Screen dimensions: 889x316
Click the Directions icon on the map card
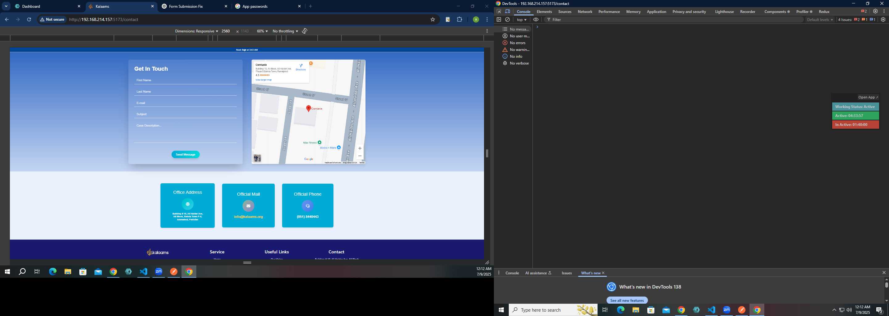[x=301, y=65]
